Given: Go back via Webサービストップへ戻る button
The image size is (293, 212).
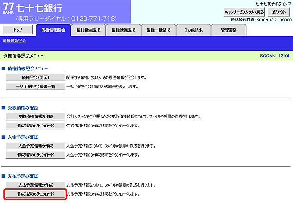Looking at the screenshot, I should coord(244,12).
